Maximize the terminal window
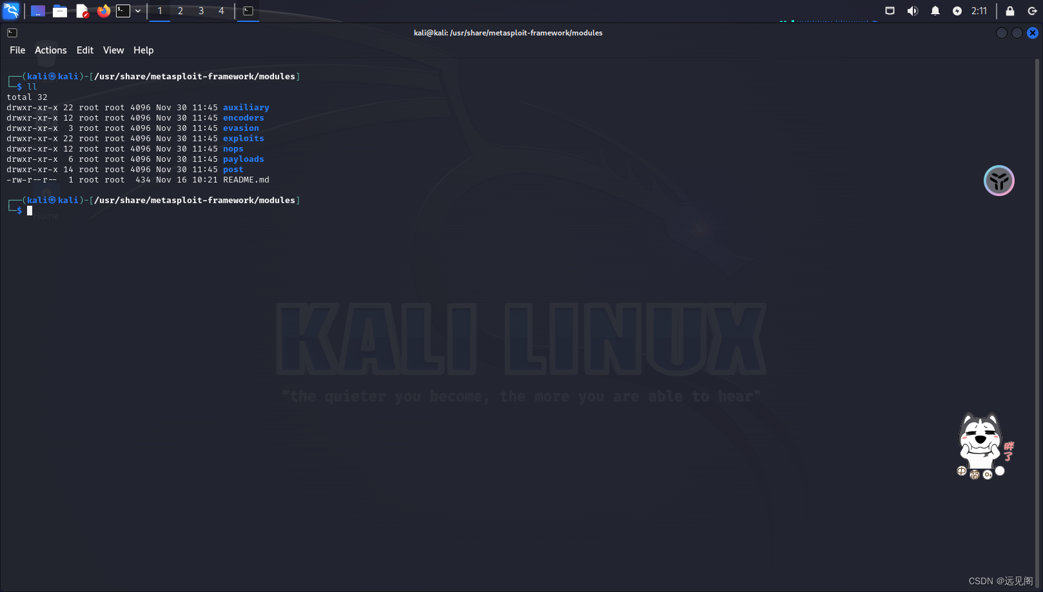The height and width of the screenshot is (592, 1043). tap(1017, 33)
